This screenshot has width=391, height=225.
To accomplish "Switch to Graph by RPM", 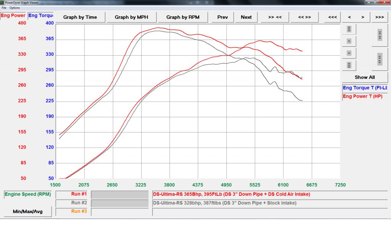I will point(183,17).
